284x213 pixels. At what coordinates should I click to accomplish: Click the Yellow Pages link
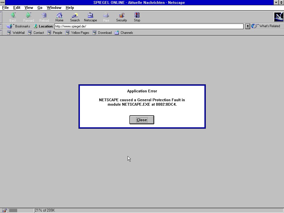click(x=80, y=32)
